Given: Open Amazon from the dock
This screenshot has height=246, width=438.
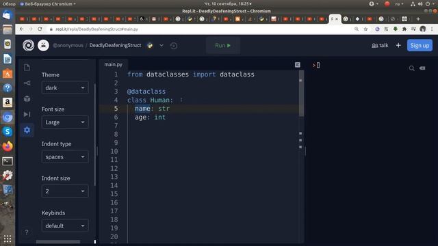Looking at the screenshot, I should (8, 102).
